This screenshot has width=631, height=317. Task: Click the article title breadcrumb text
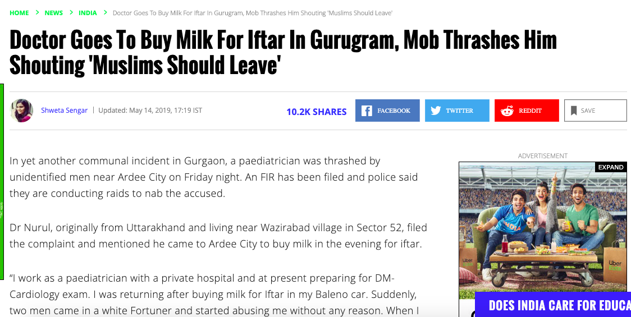(x=252, y=13)
